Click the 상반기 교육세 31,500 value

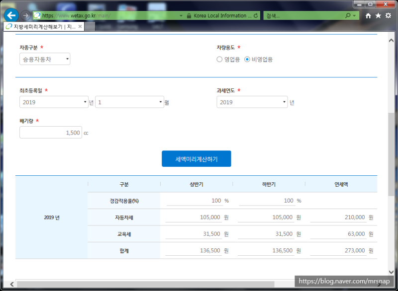211,234
